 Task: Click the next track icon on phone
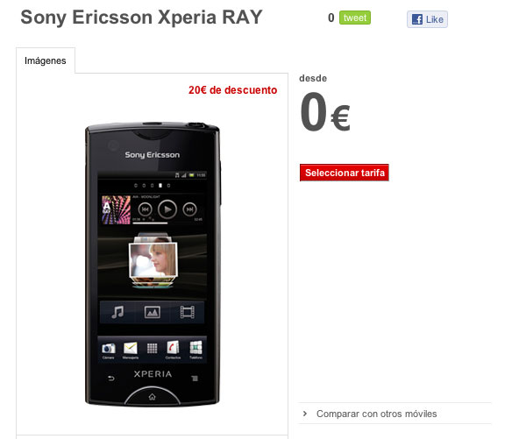tap(190, 209)
